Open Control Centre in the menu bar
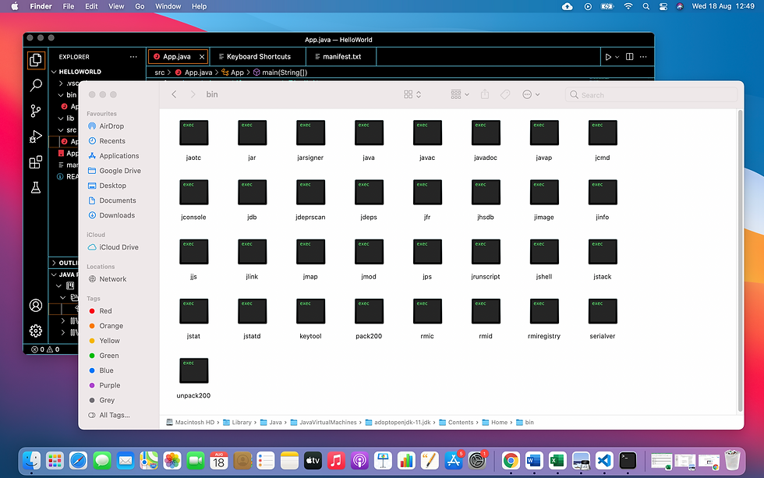The width and height of the screenshot is (764, 478). pyautogui.click(x=663, y=6)
